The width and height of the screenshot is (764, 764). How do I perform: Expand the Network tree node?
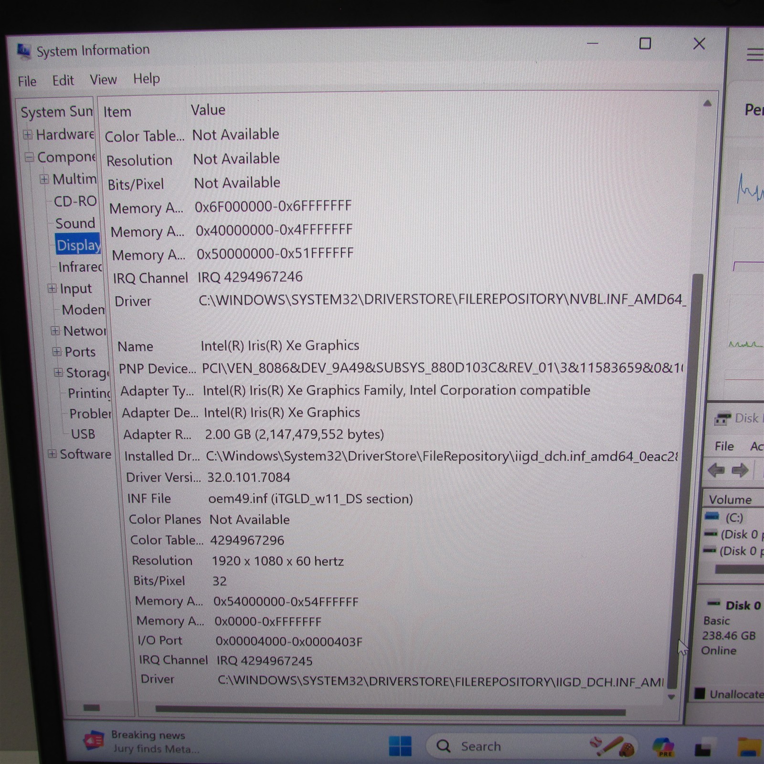[55, 330]
